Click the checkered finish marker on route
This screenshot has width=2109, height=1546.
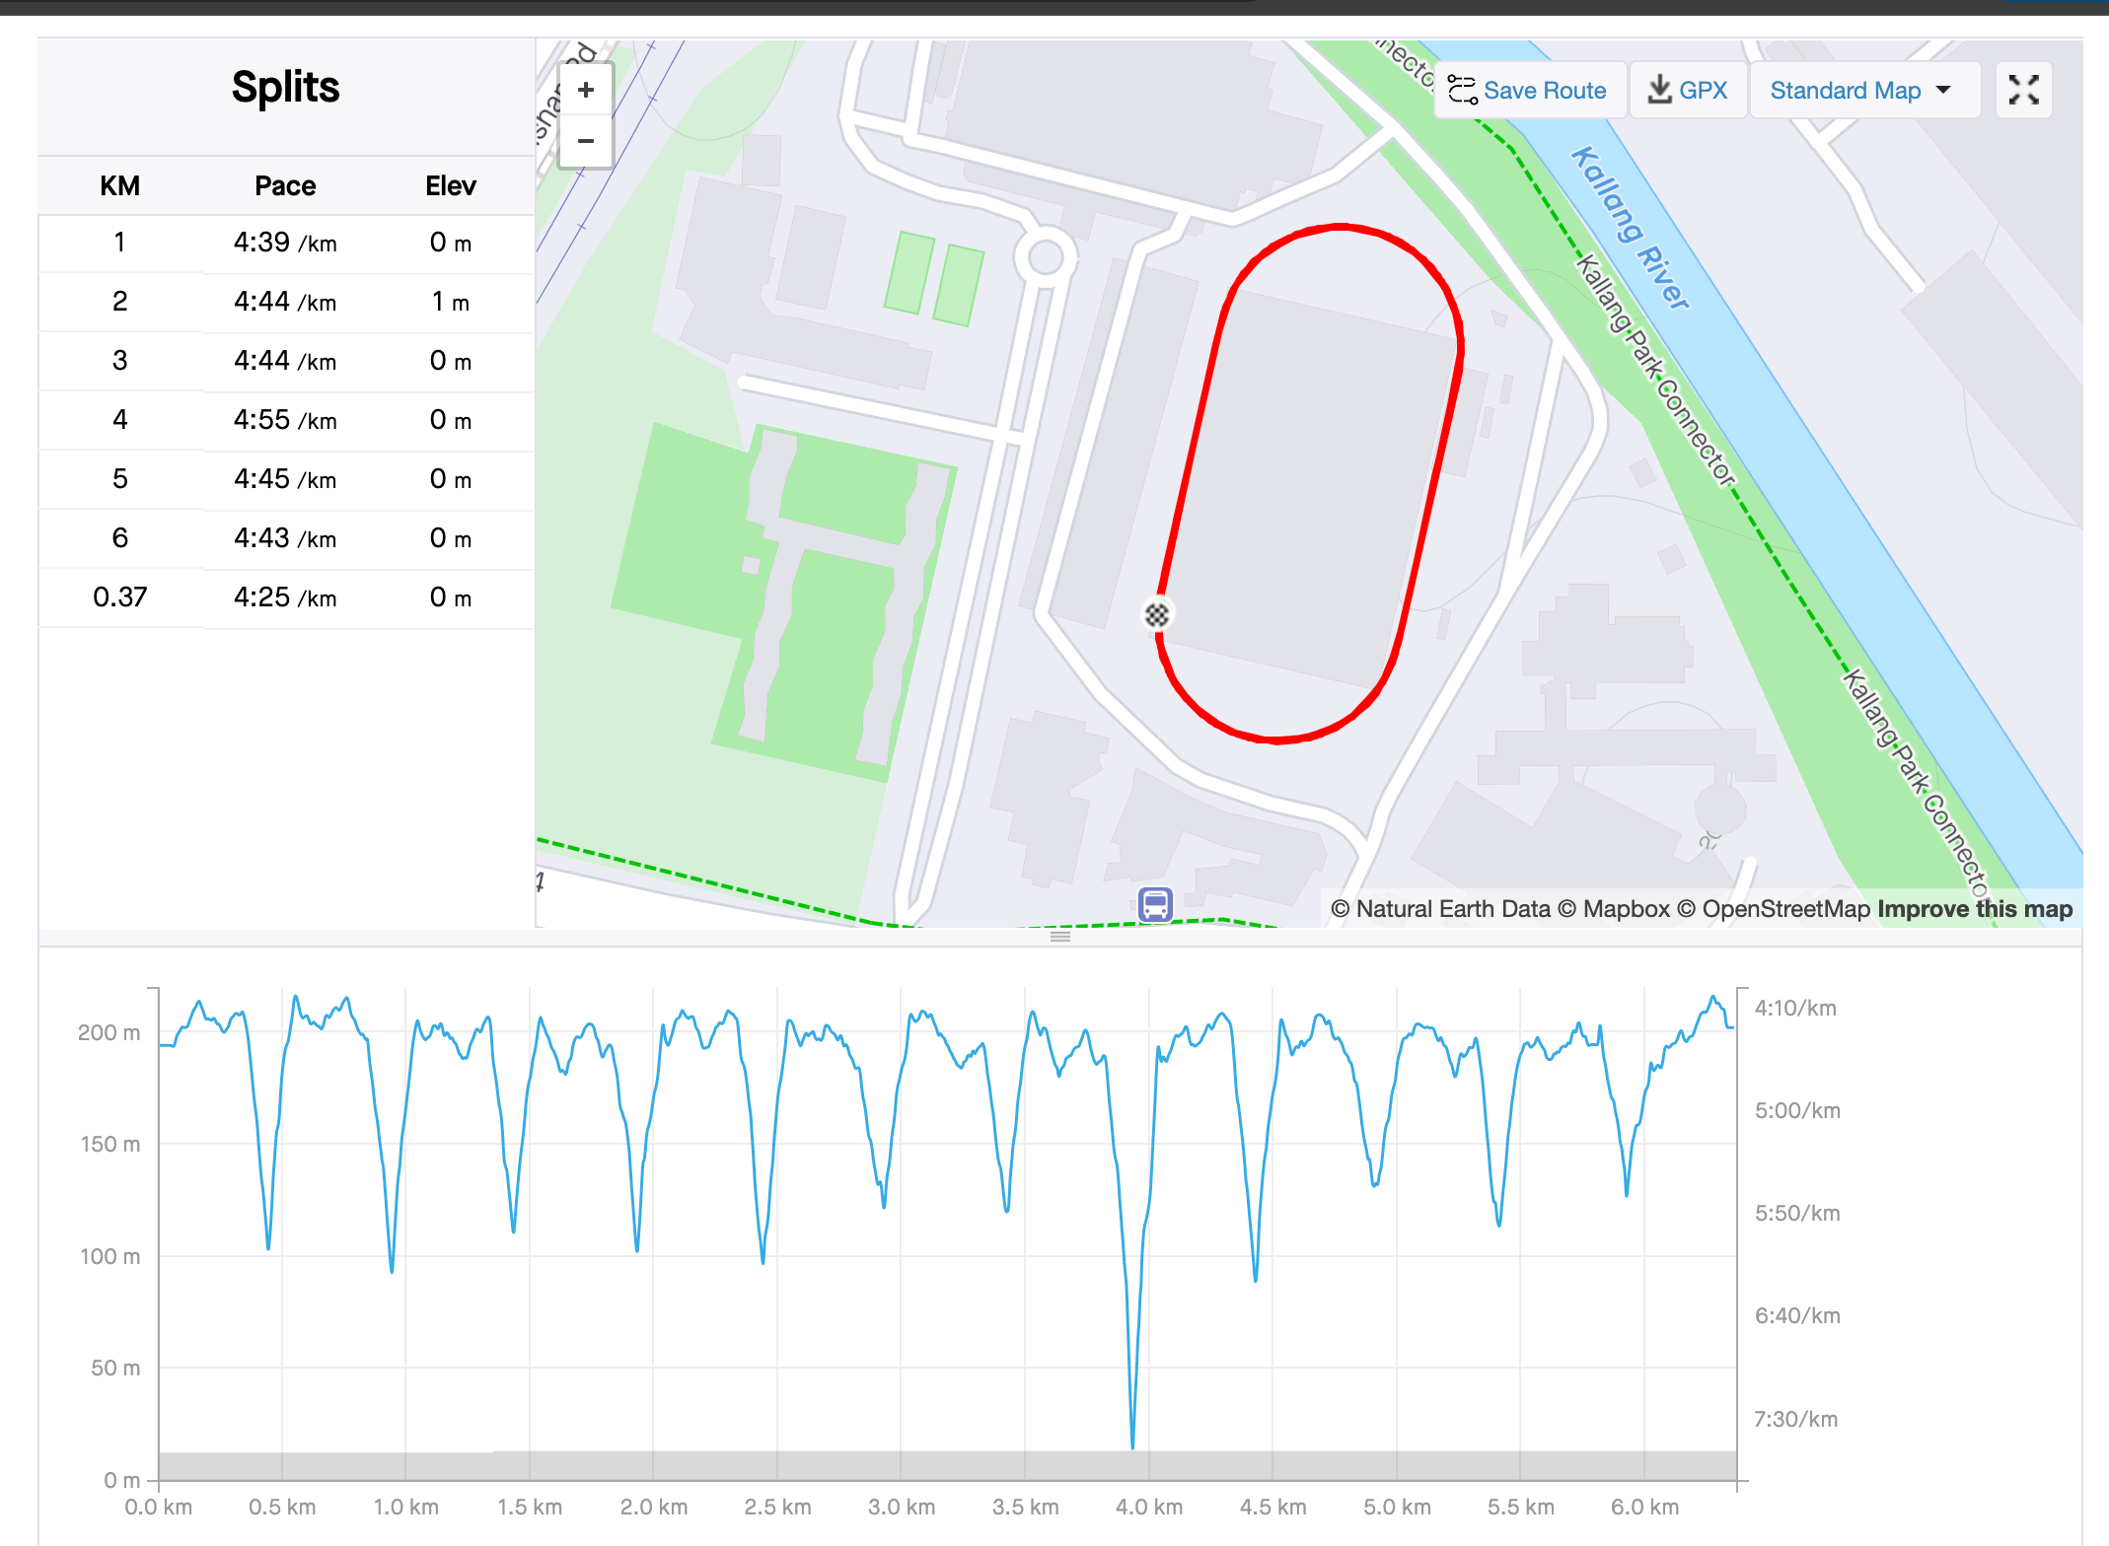(x=1157, y=614)
